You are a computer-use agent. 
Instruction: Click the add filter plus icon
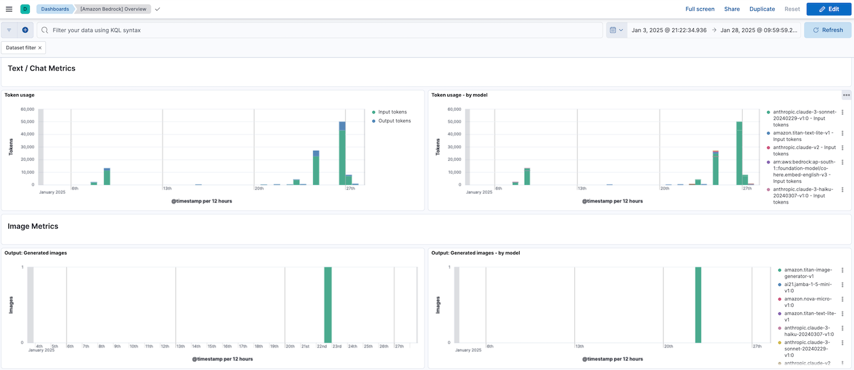[24, 29]
